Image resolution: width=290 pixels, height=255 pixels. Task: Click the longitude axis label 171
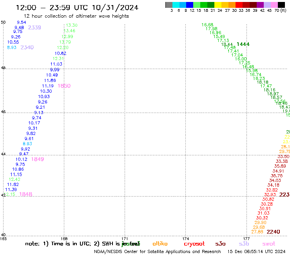[x=125, y=239]
